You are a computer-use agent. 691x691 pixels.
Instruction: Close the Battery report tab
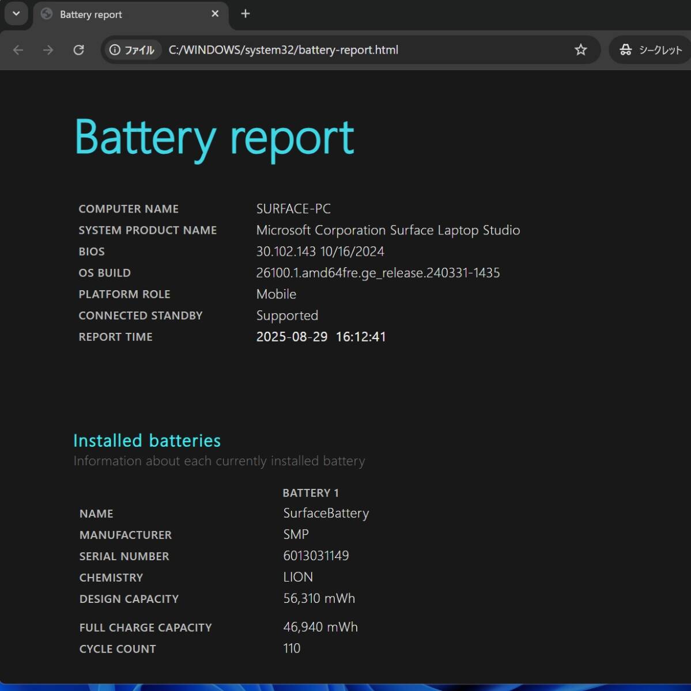coord(215,14)
